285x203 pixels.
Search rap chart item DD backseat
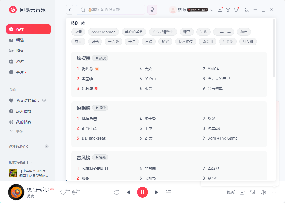coord(93,138)
